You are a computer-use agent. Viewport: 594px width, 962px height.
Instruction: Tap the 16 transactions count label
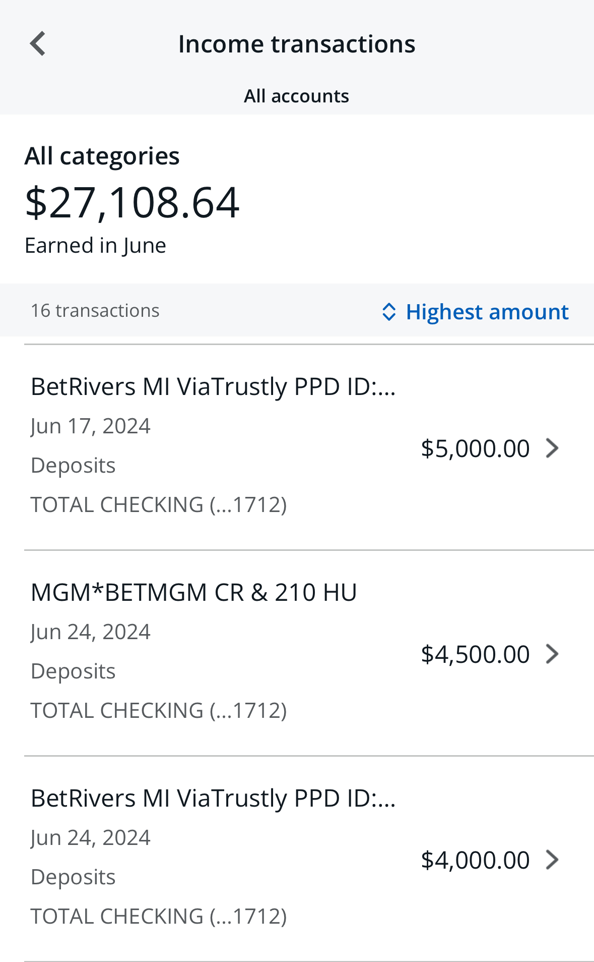[95, 311]
